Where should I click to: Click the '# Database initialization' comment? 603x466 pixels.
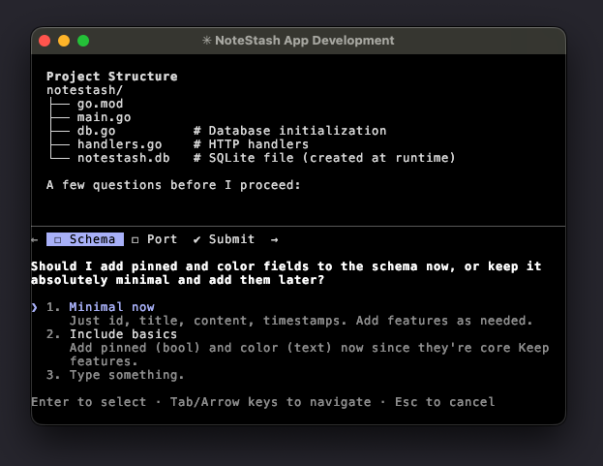click(289, 131)
